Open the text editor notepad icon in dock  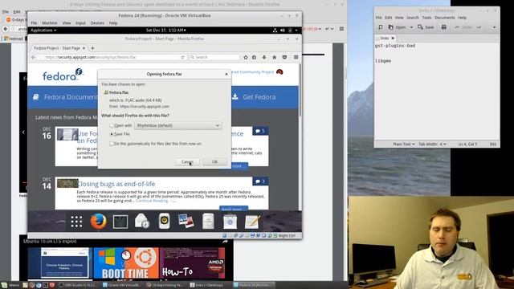(252, 222)
